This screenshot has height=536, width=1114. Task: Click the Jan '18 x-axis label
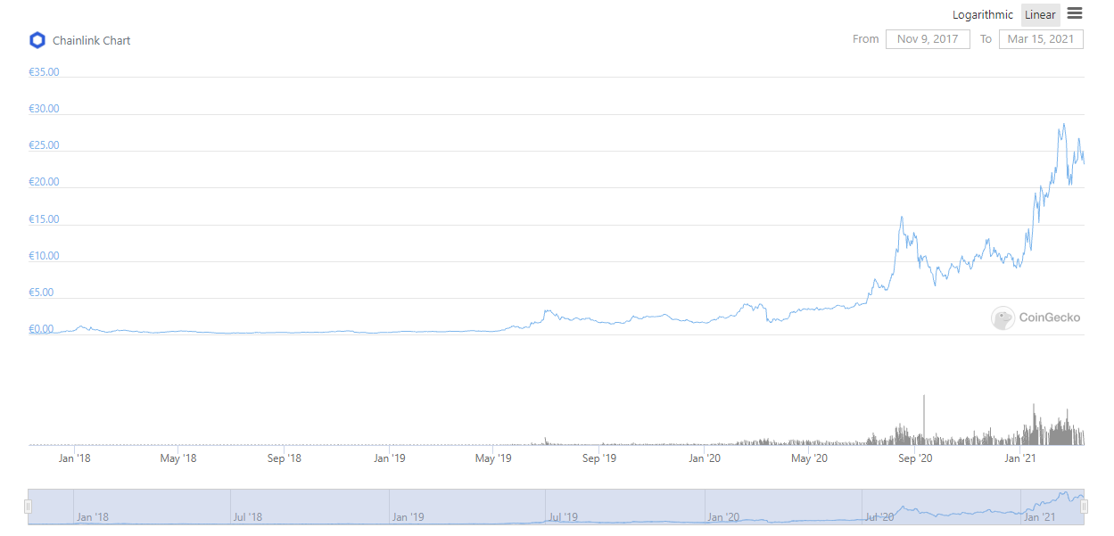(74, 458)
